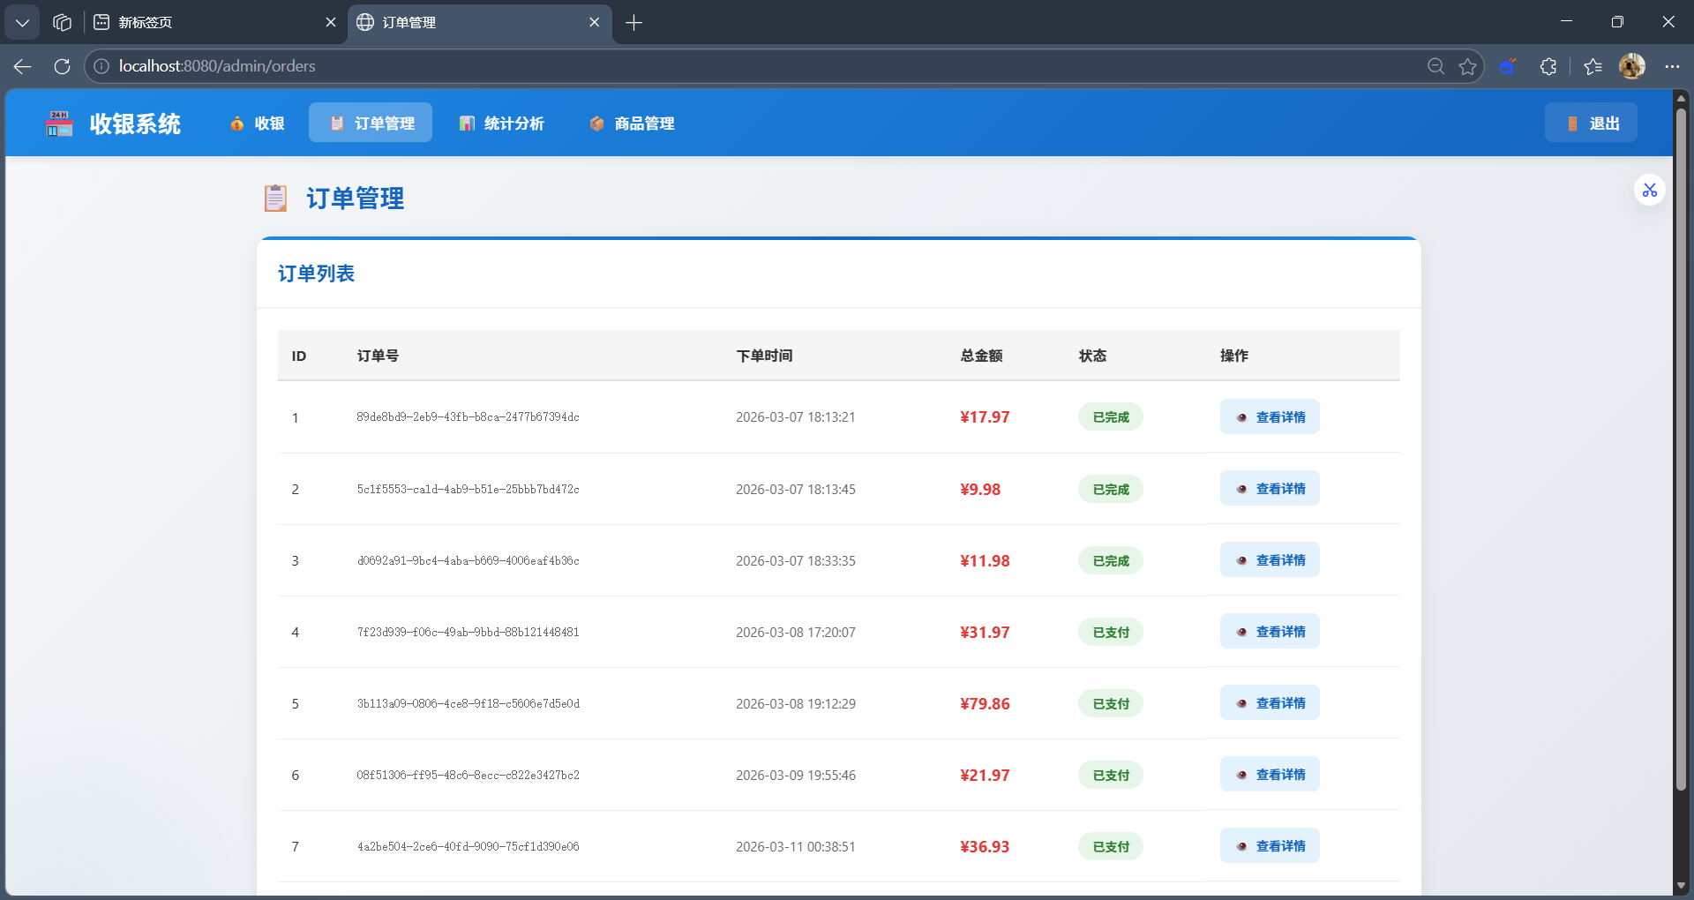The width and height of the screenshot is (1694, 900).
Task: Click the amount ¥79.86
Action: pos(985,703)
